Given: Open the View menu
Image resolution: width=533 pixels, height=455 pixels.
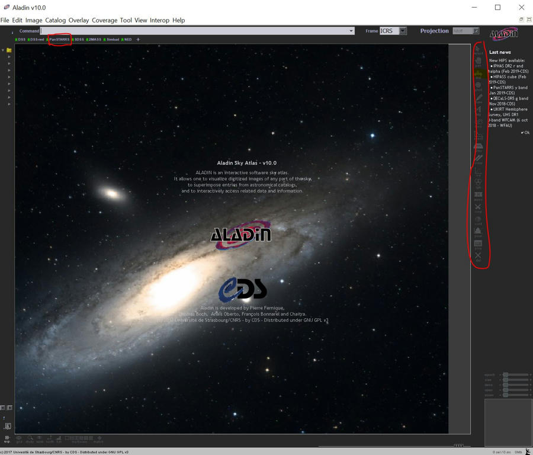Looking at the screenshot, I should [x=141, y=20].
